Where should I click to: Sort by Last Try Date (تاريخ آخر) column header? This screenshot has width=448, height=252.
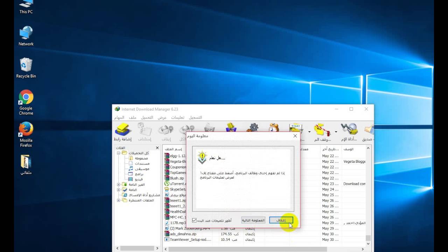point(331,149)
